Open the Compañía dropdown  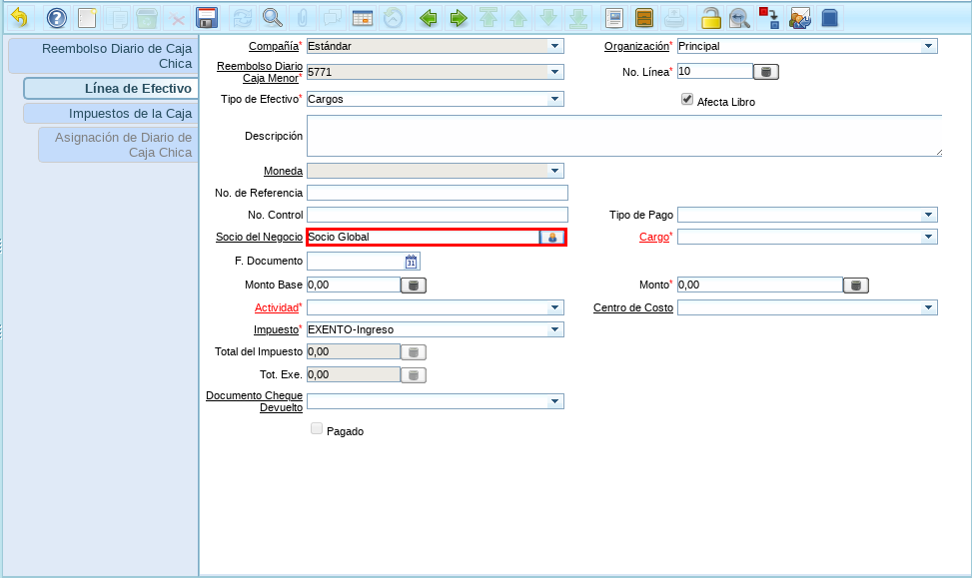[x=554, y=47]
